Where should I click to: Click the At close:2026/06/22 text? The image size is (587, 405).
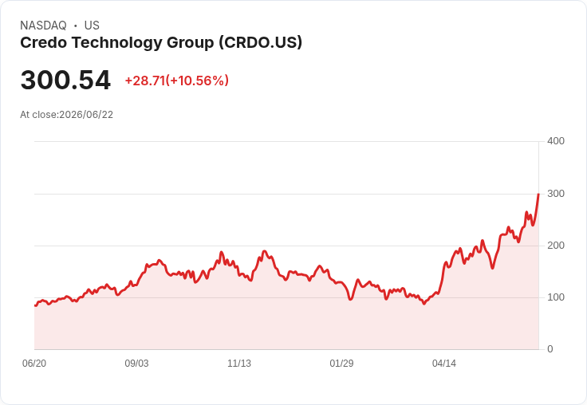point(67,115)
